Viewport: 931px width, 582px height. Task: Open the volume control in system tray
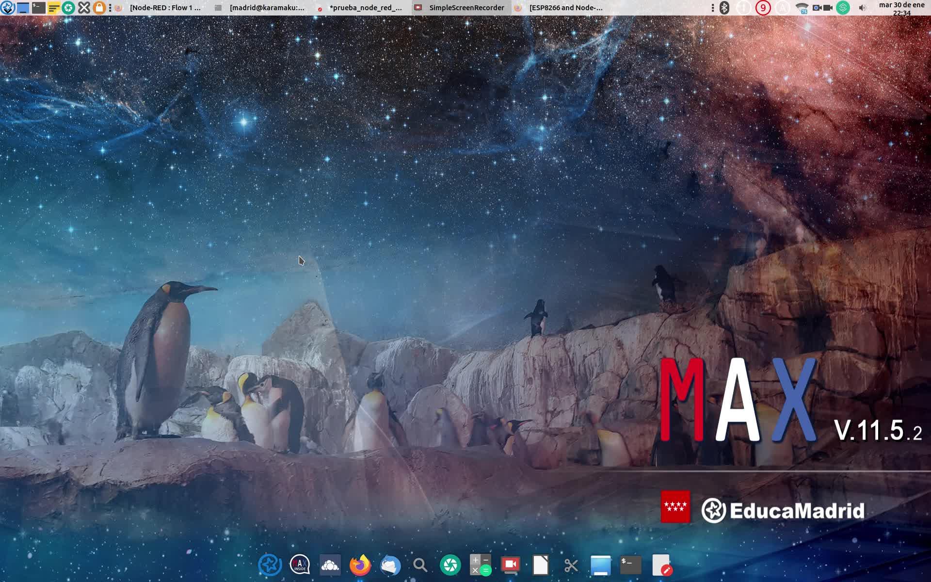[862, 8]
